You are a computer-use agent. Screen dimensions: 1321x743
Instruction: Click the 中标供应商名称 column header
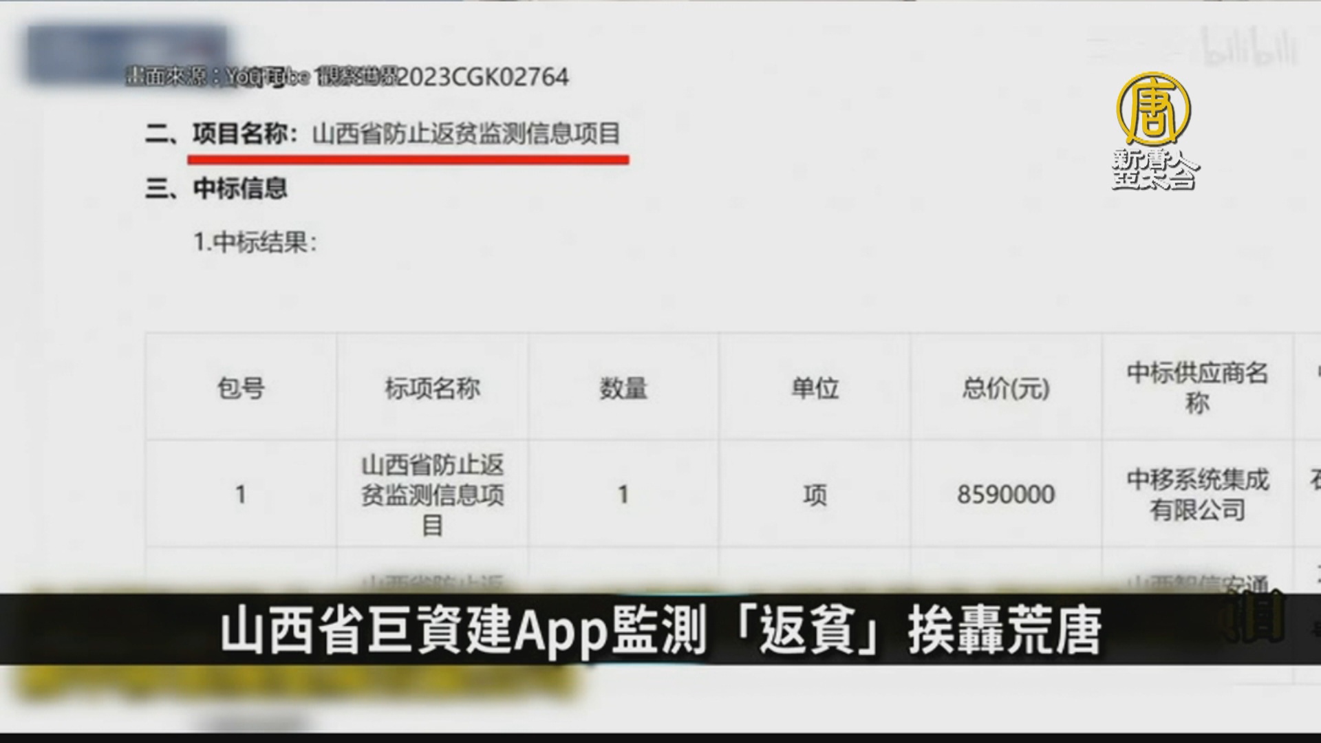coord(1197,388)
